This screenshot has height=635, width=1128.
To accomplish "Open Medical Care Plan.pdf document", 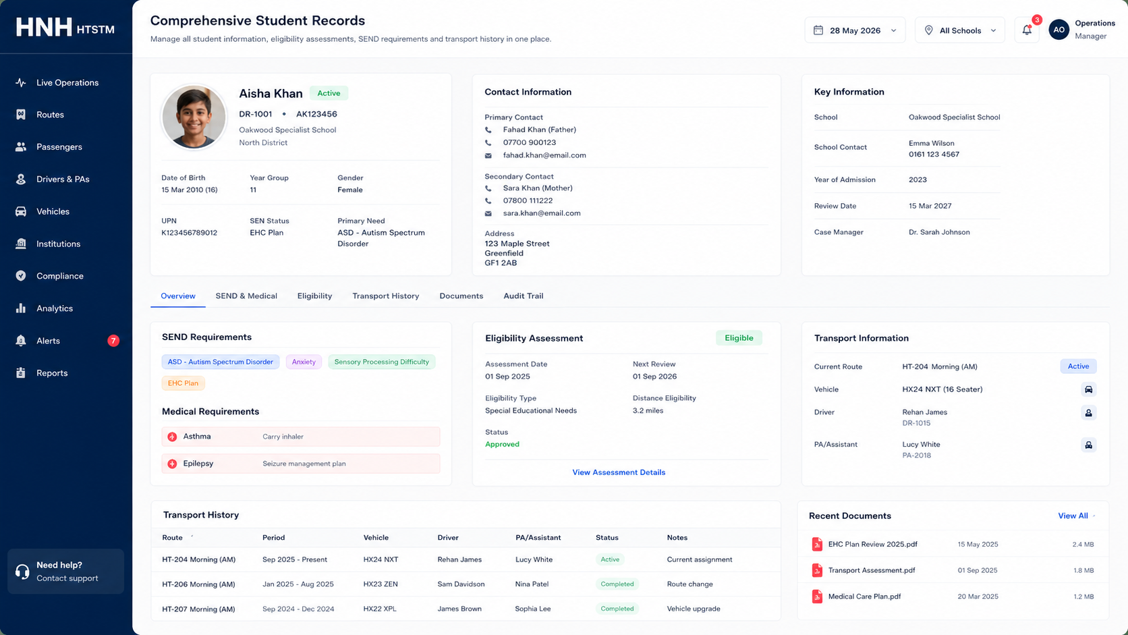I will [x=865, y=597].
